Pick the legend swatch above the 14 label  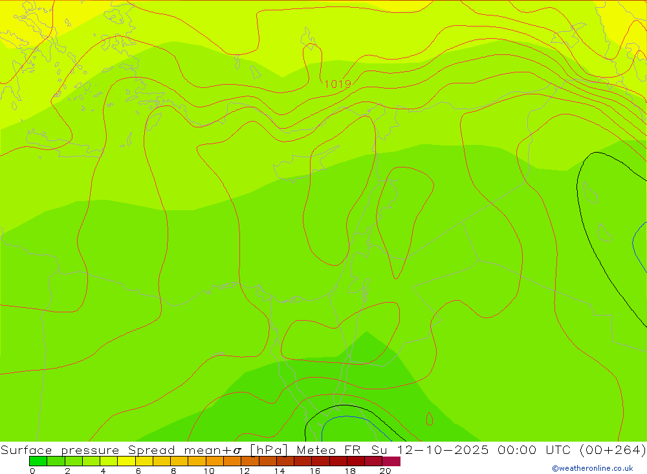pos(285,461)
